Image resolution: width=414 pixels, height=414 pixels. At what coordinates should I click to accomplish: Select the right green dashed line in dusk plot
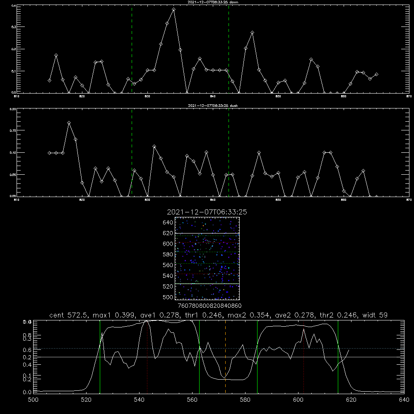click(x=229, y=153)
